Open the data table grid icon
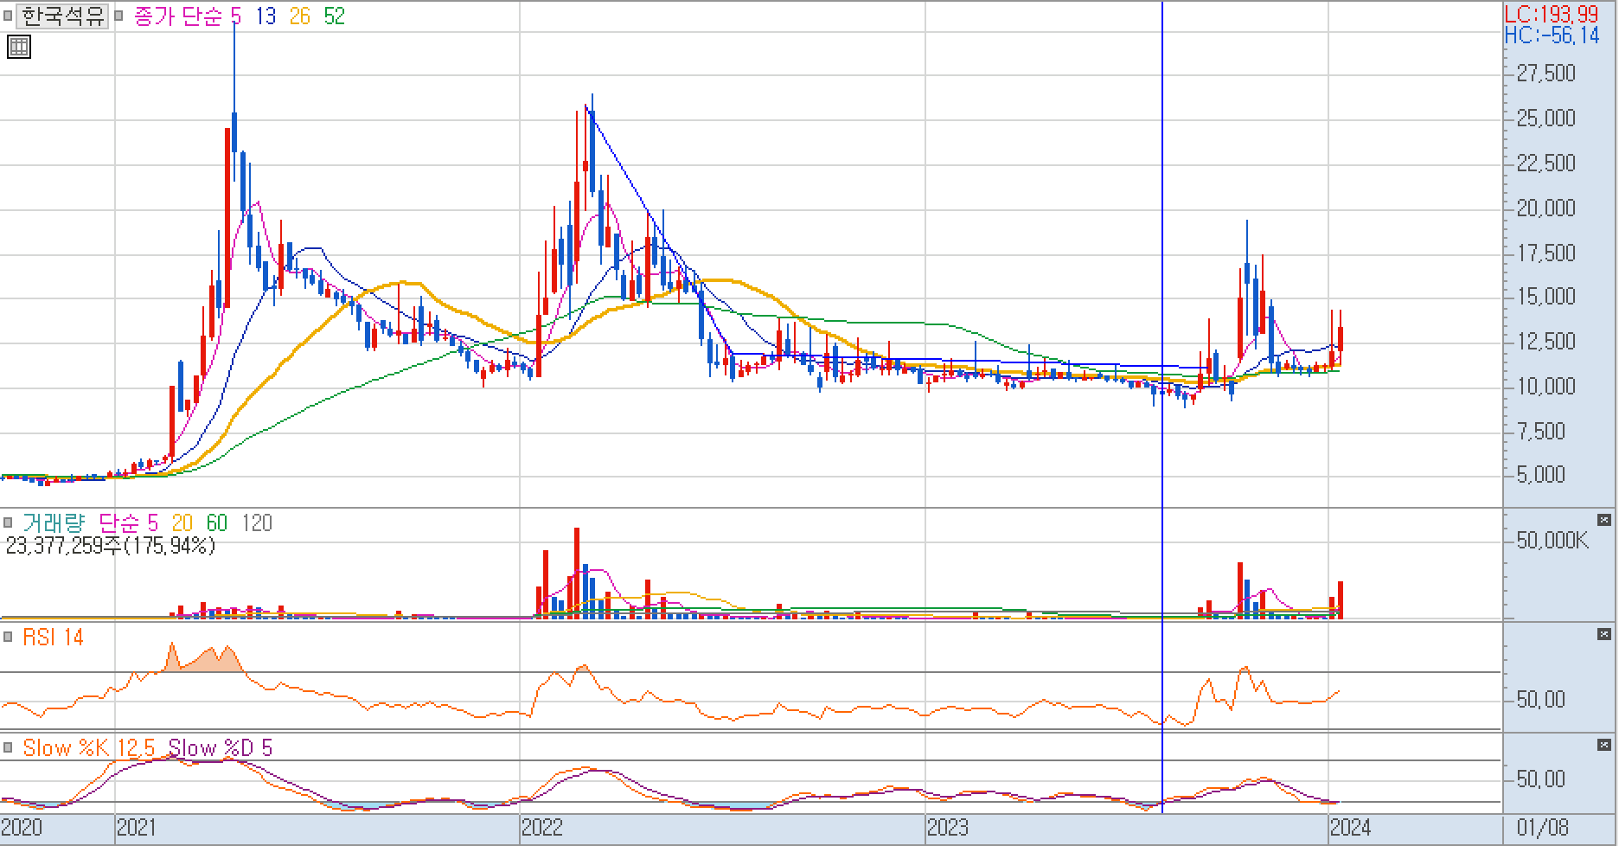The height and width of the screenshot is (846, 1619). (x=19, y=47)
